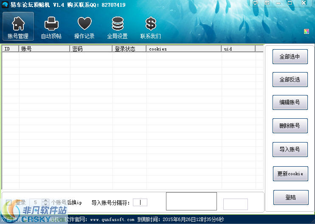Click the large empty box beside separator field

191,202
